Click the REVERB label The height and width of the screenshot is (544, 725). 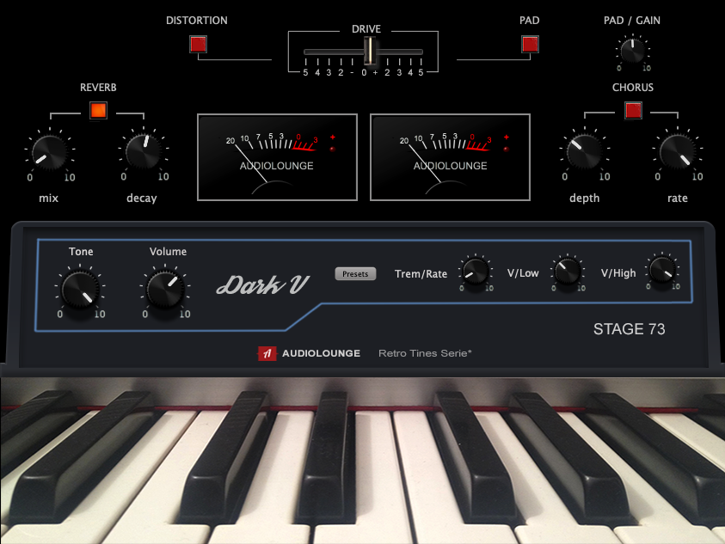[98, 88]
